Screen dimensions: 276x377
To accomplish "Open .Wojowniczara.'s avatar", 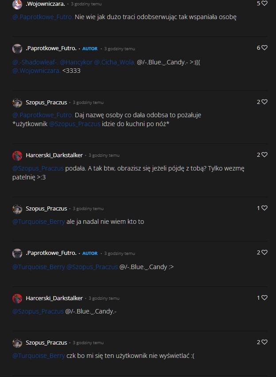I will (17, 4).
